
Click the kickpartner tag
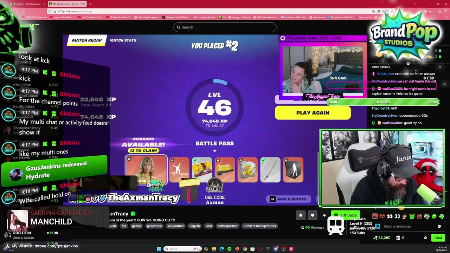175,226
